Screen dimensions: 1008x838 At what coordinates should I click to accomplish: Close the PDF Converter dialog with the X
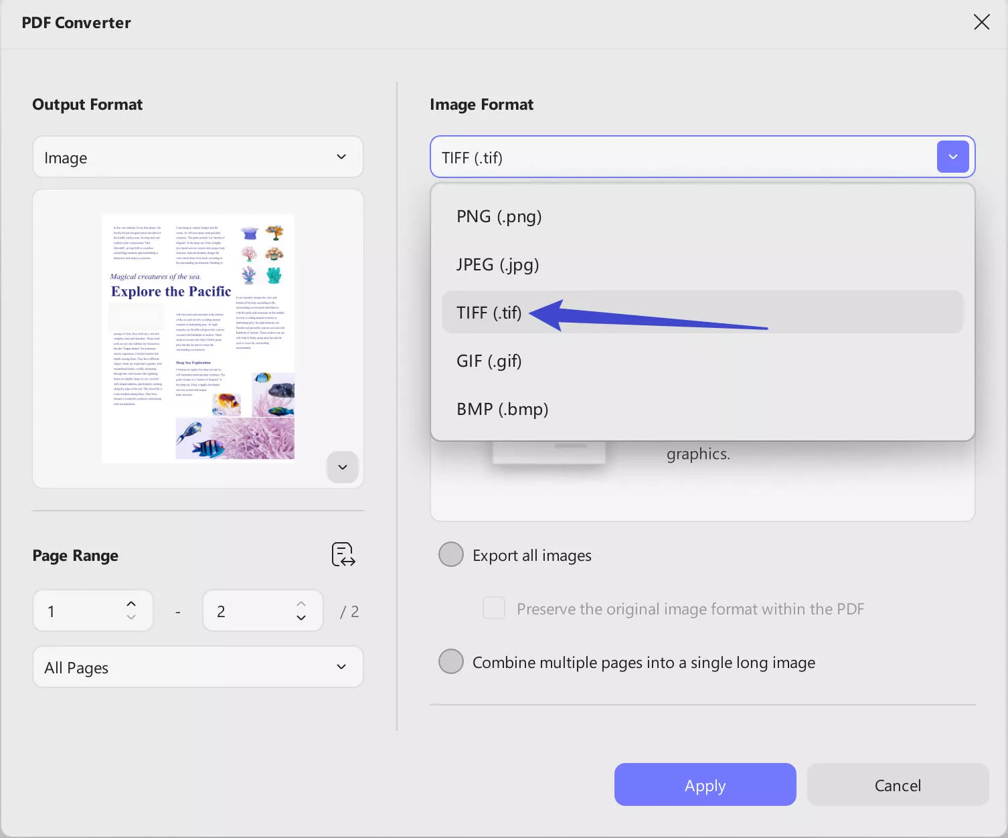[x=981, y=21]
